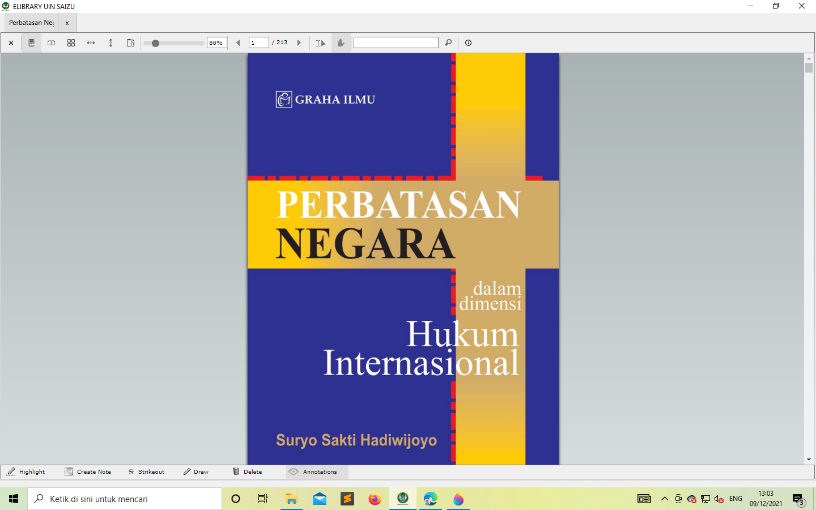
Task: Click the vertical scrollbar thumb
Action: pos(809,68)
